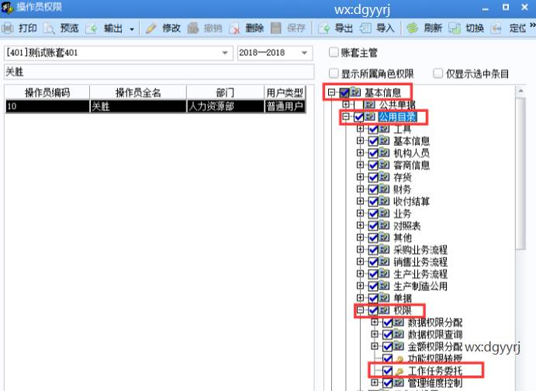Viewport: 536px width, 391px height.
Task: Open the account set [401]测试账套401 dropdown
Action: click(226, 53)
